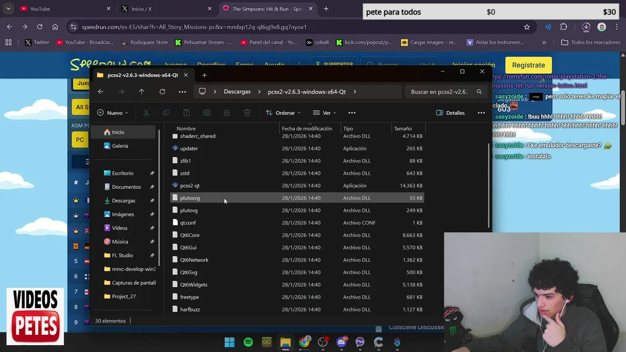Click the This PC monitor icon in address bar

(x=202, y=91)
